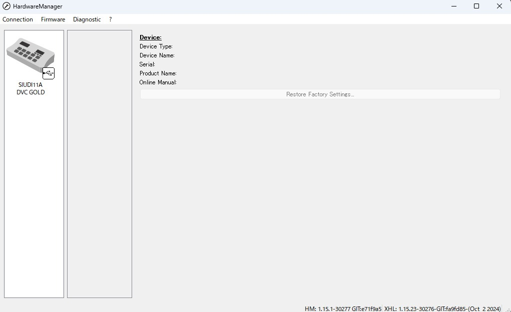Click the empty second device panel
The width and height of the screenshot is (511, 312).
(x=100, y=164)
